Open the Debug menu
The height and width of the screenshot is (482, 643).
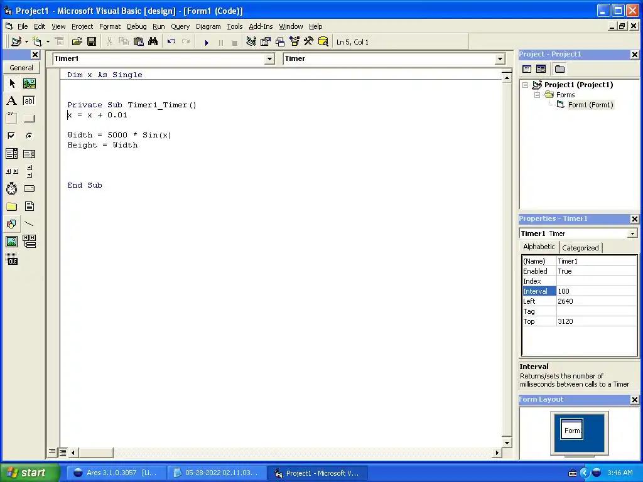[x=136, y=26]
